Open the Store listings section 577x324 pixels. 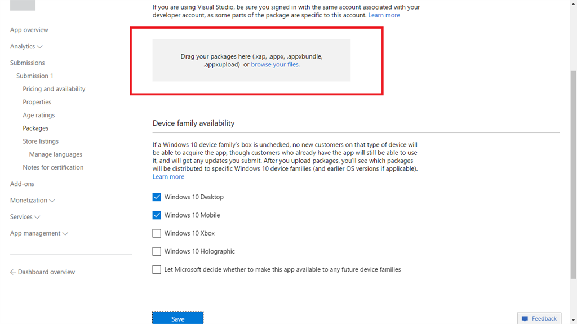pos(41,141)
